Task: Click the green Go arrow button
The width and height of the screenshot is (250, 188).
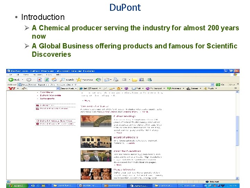Action: (x=218, y=85)
